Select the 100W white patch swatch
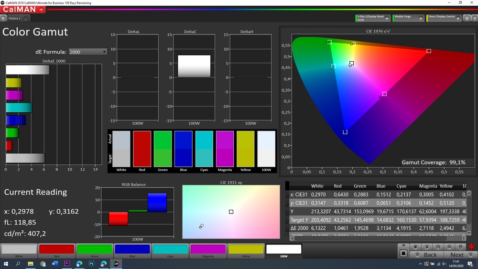 click(x=284, y=249)
